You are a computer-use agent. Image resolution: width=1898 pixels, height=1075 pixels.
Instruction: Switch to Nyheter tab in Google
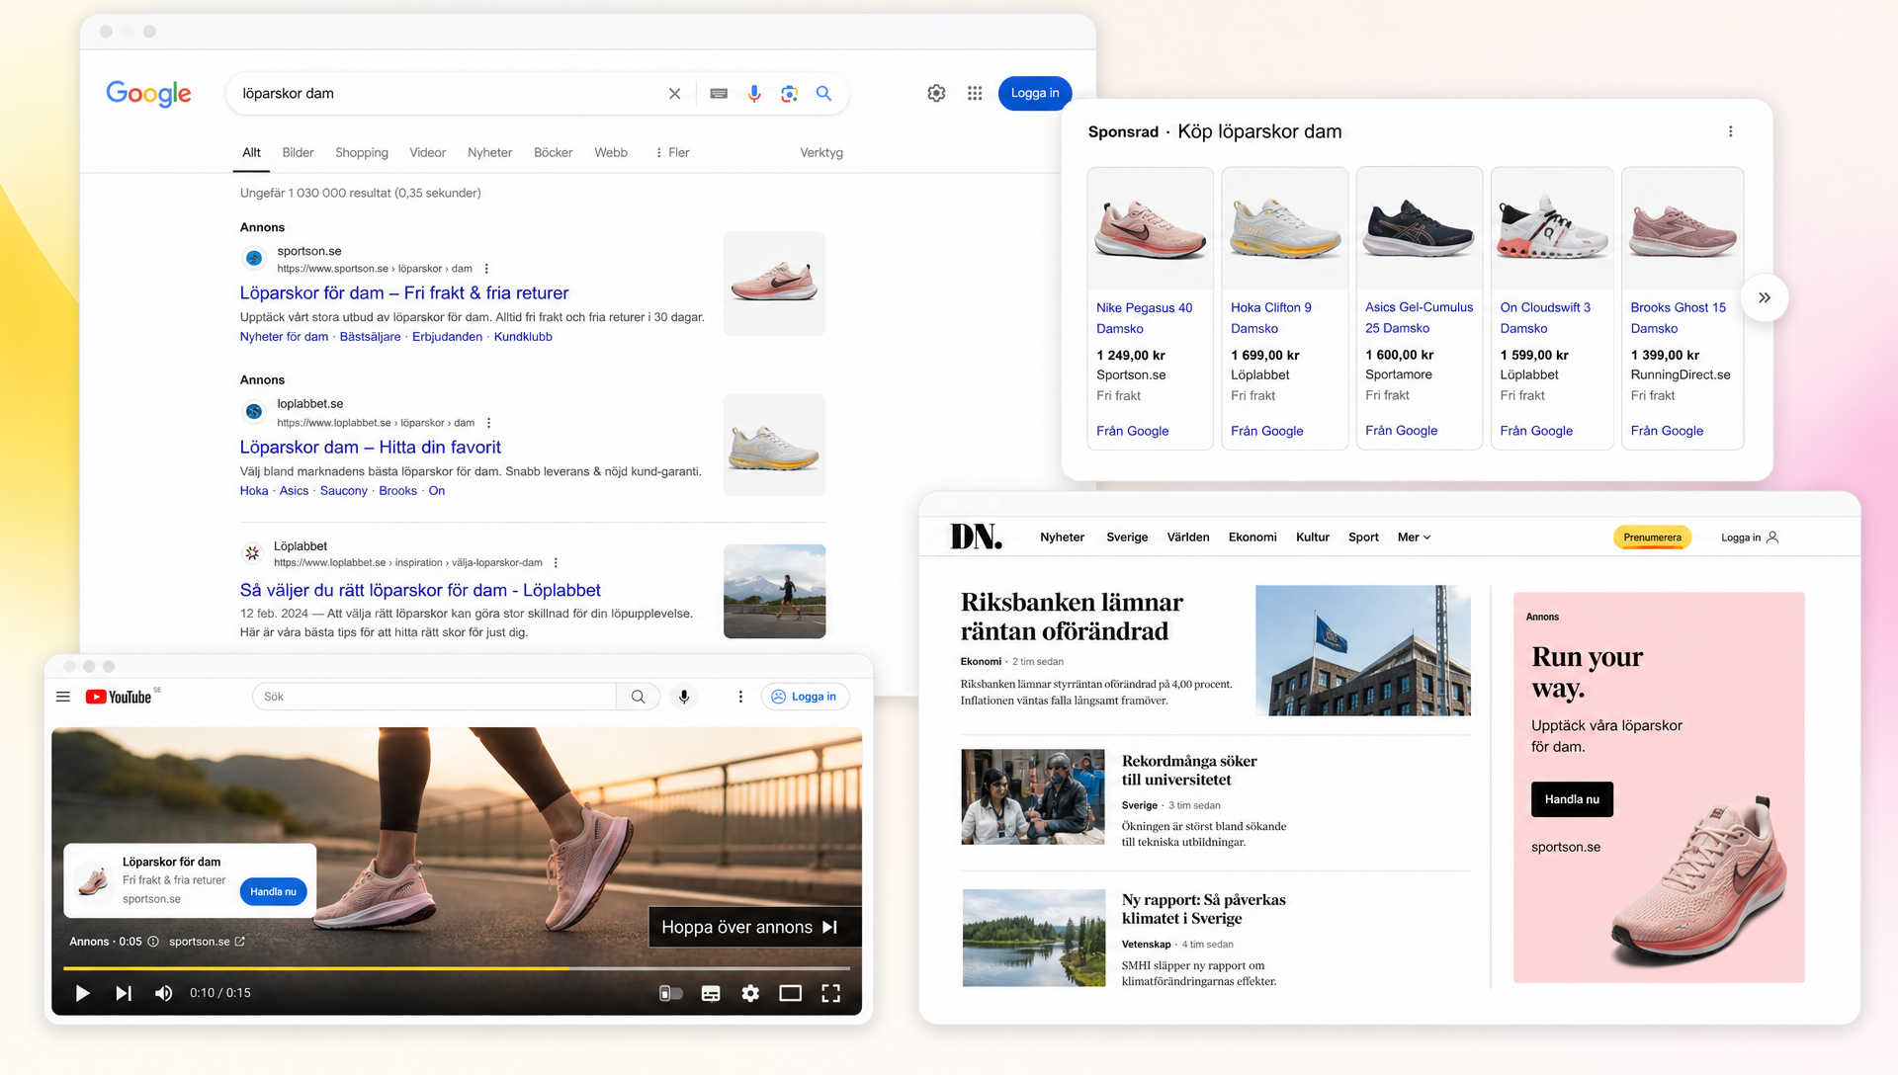tap(489, 153)
